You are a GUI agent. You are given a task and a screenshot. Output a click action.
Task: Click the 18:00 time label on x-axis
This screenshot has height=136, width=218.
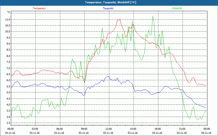click(158, 129)
